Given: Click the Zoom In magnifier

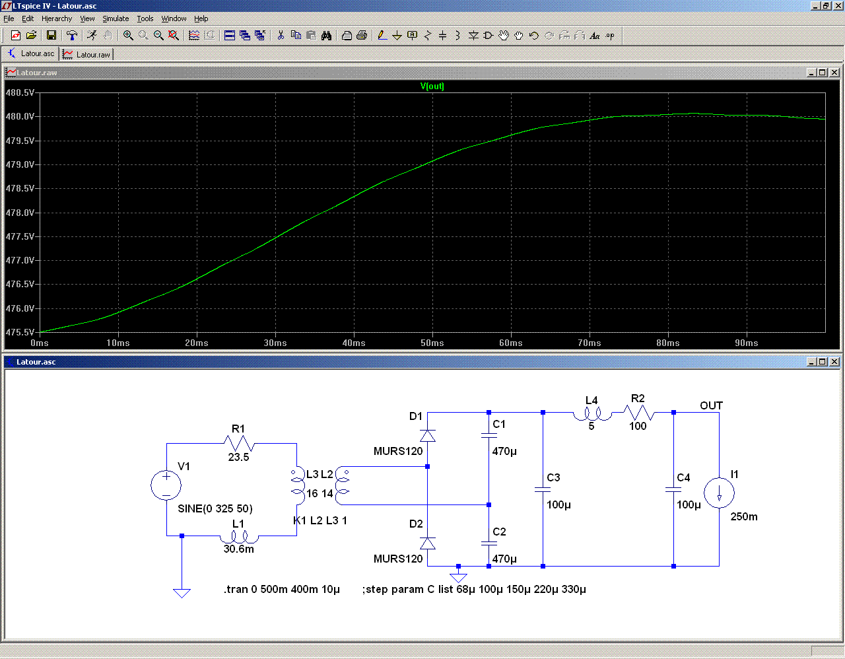Looking at the screenshot, I should [128, 36].
